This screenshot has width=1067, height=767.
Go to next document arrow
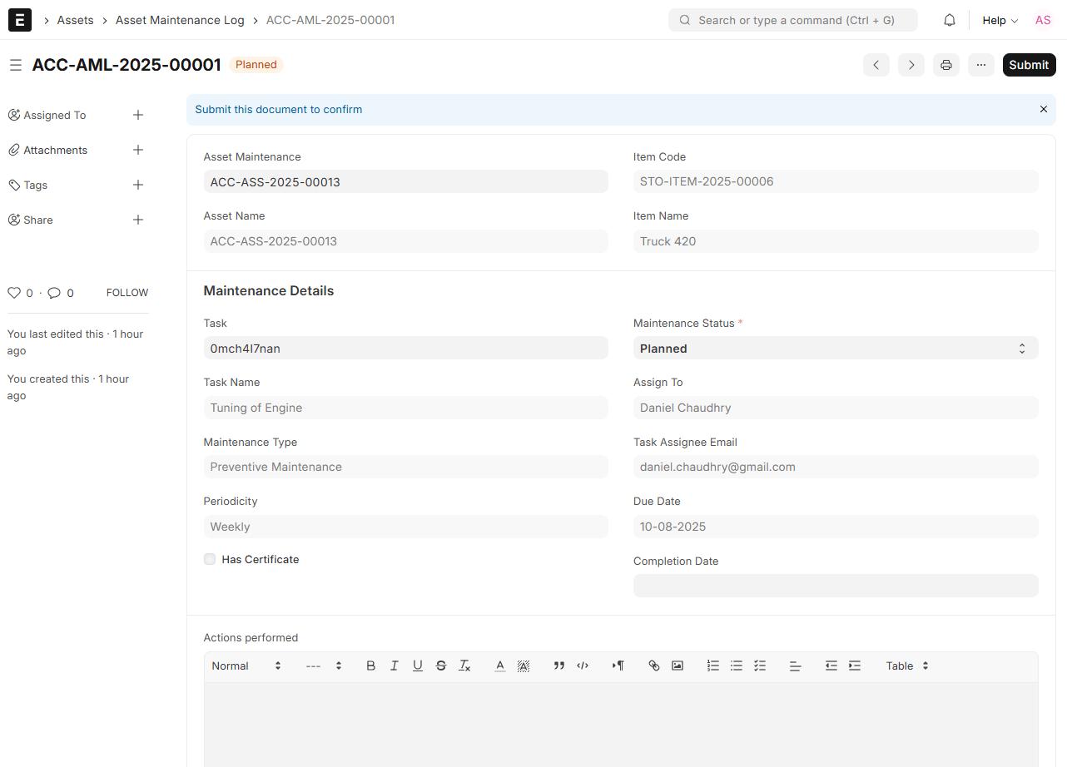tap(911, 65)
